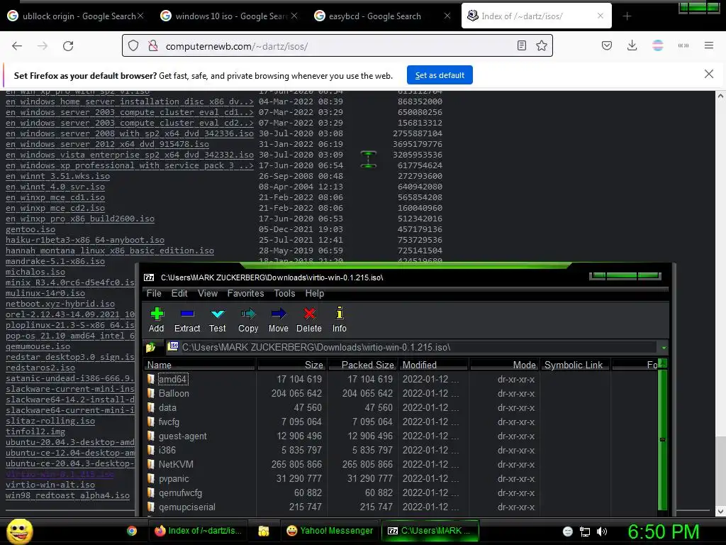Image resolution: width=726 pixels, height=545 pixels.
Task: View tracking protection shield info
Action: 133,45
